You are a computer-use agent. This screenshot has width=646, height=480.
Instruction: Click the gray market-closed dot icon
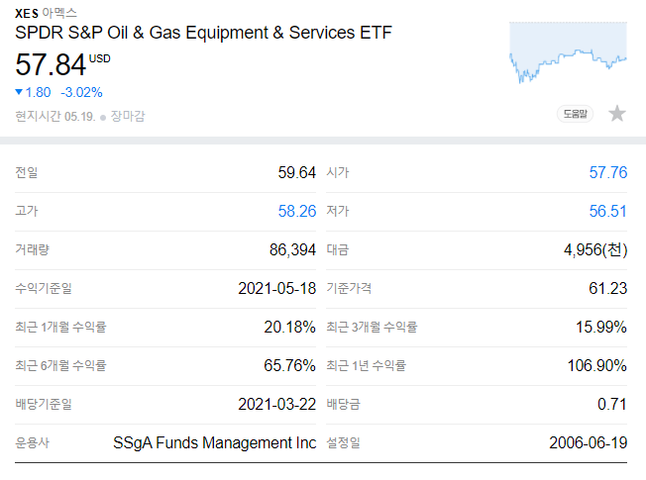click(102, 117)
